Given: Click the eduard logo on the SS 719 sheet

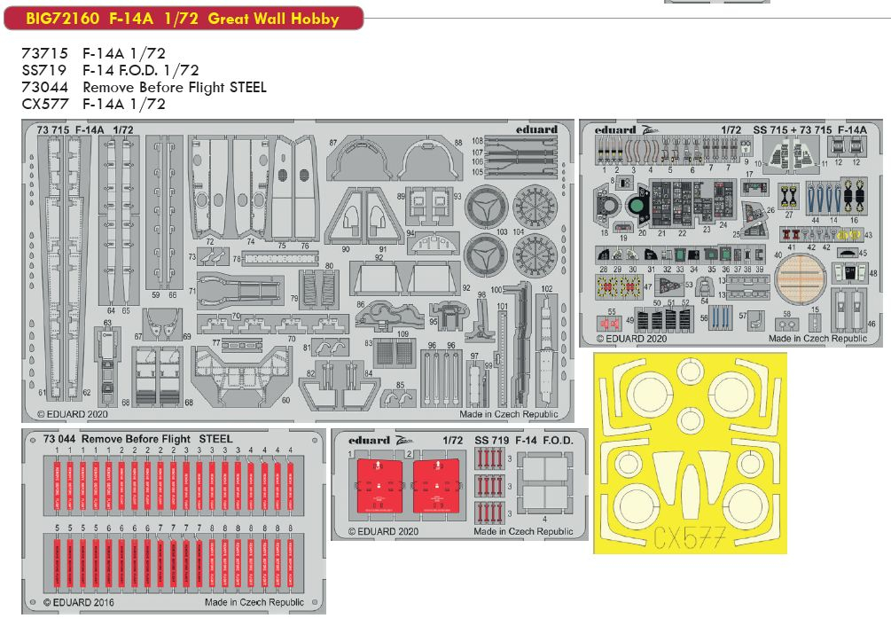Looking at the screenshot, I should click(370, 441).
